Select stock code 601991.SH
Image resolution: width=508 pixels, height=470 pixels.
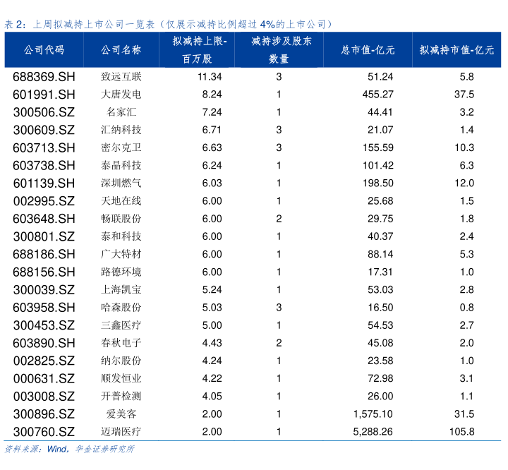tap(44, 95)
